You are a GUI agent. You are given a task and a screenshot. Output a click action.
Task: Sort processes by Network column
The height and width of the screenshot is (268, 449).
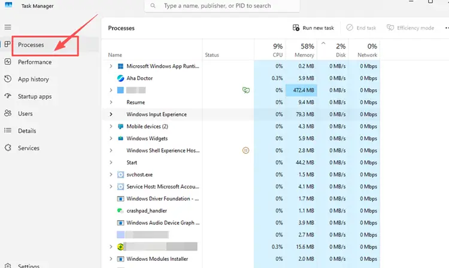364,50
